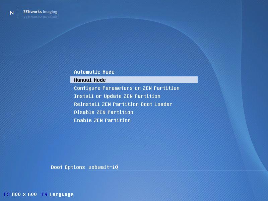Click the Boot Options input field
The width and height of the screenshot is (268, 201).
178,167
